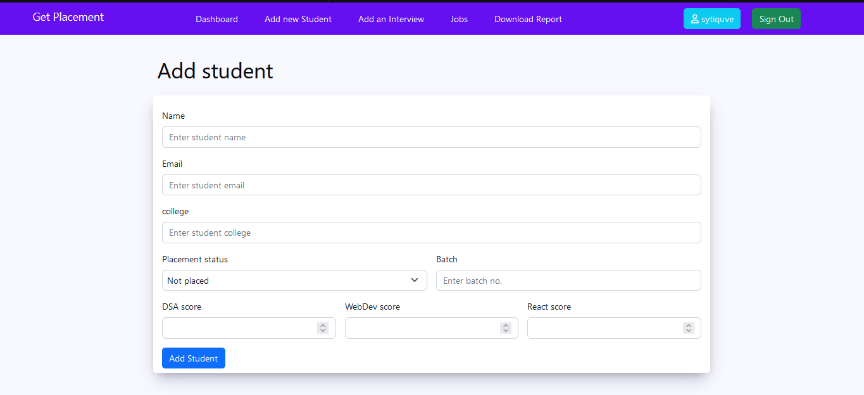Click the college field label

[x=175, y=211]
